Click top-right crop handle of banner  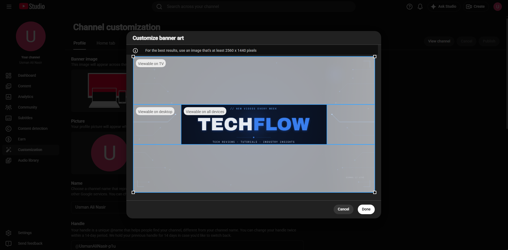tap(375, 57)
